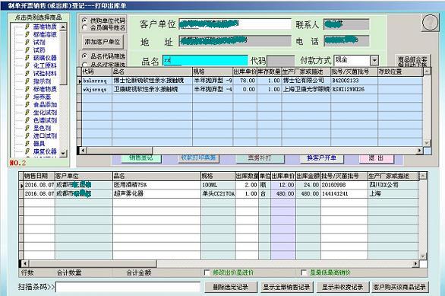The width and height of the screenshot is (445, 296).
Task: Select the 显色剂 category in the tree
Action: click(x=42, y=128)
